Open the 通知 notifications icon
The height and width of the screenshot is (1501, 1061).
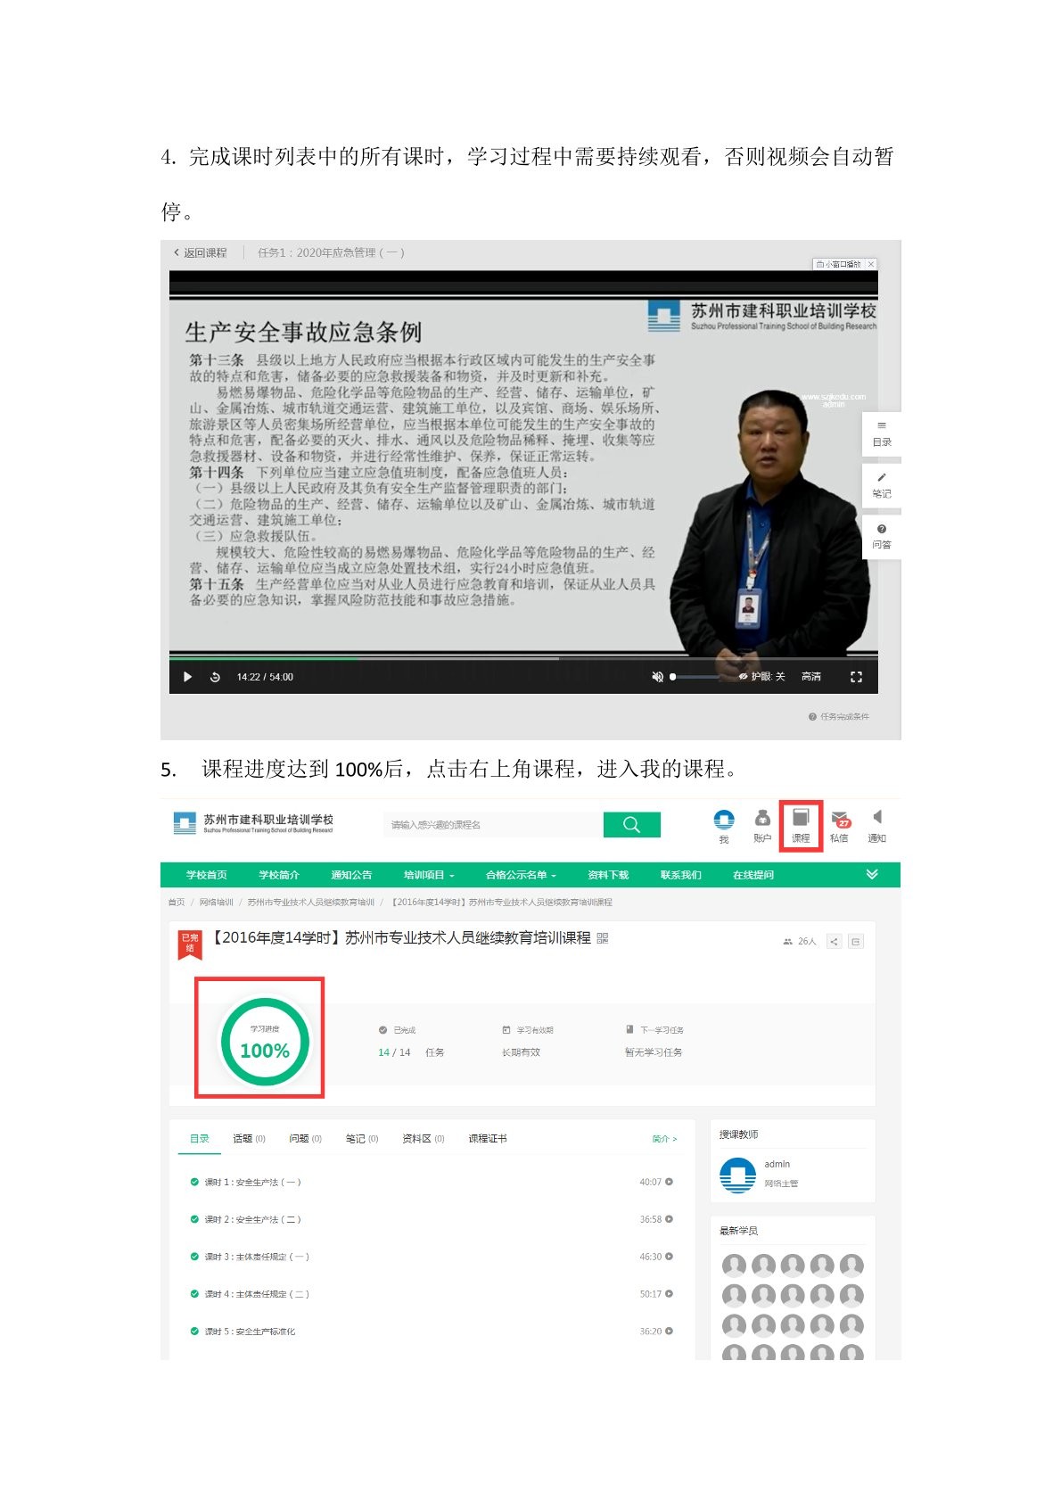point(877,826)
